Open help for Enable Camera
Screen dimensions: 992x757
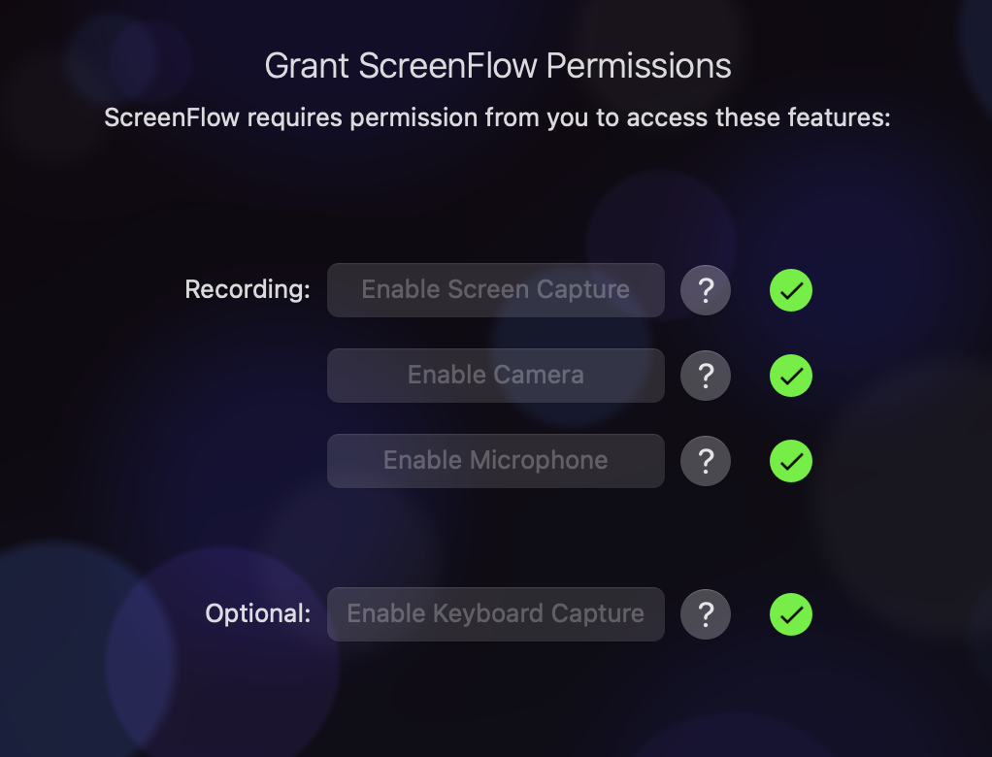(706, 376)
